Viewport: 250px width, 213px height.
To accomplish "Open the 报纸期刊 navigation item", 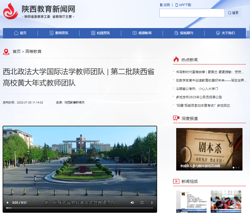I will [x=184, y=33].
